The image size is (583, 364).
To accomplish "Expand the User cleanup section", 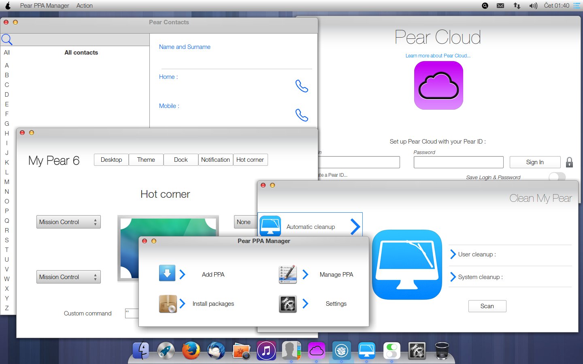I will (x=453, y=254).
